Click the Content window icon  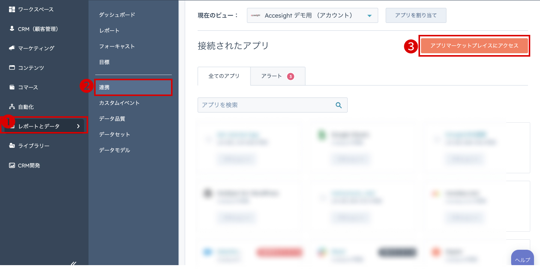[x=12, y=67]
